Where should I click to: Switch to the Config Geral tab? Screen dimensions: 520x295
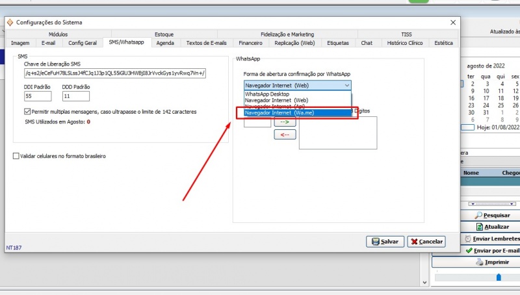click(83, 43)
